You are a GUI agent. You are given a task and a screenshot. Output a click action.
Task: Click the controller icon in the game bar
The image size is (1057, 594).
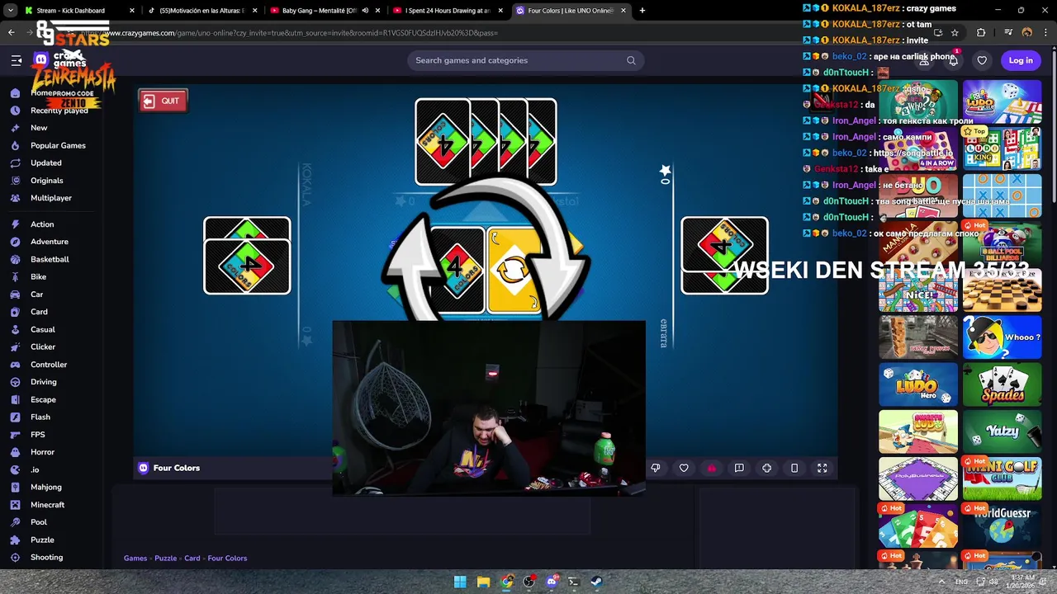[767, 468]
